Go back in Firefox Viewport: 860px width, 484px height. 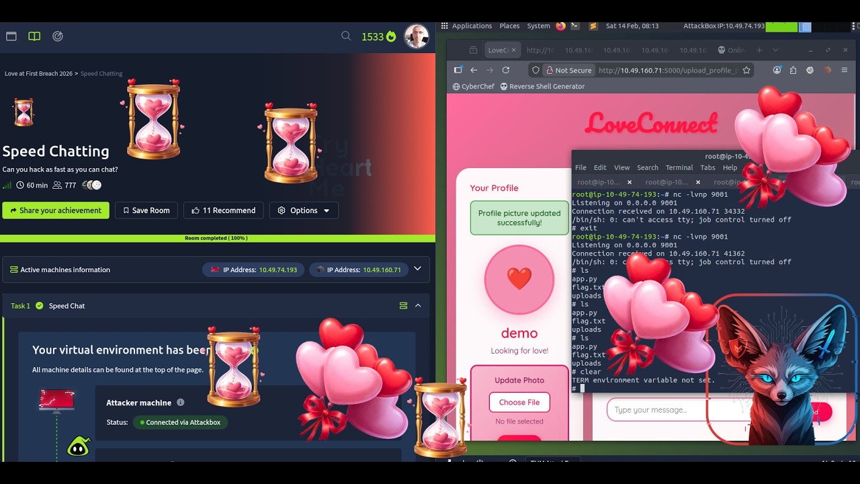[x=474, y=70]
